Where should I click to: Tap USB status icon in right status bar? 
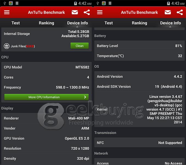[x=98, y=3]
